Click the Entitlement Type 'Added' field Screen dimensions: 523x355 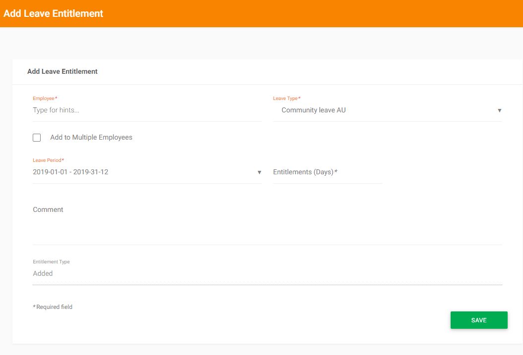pos(267,273)
